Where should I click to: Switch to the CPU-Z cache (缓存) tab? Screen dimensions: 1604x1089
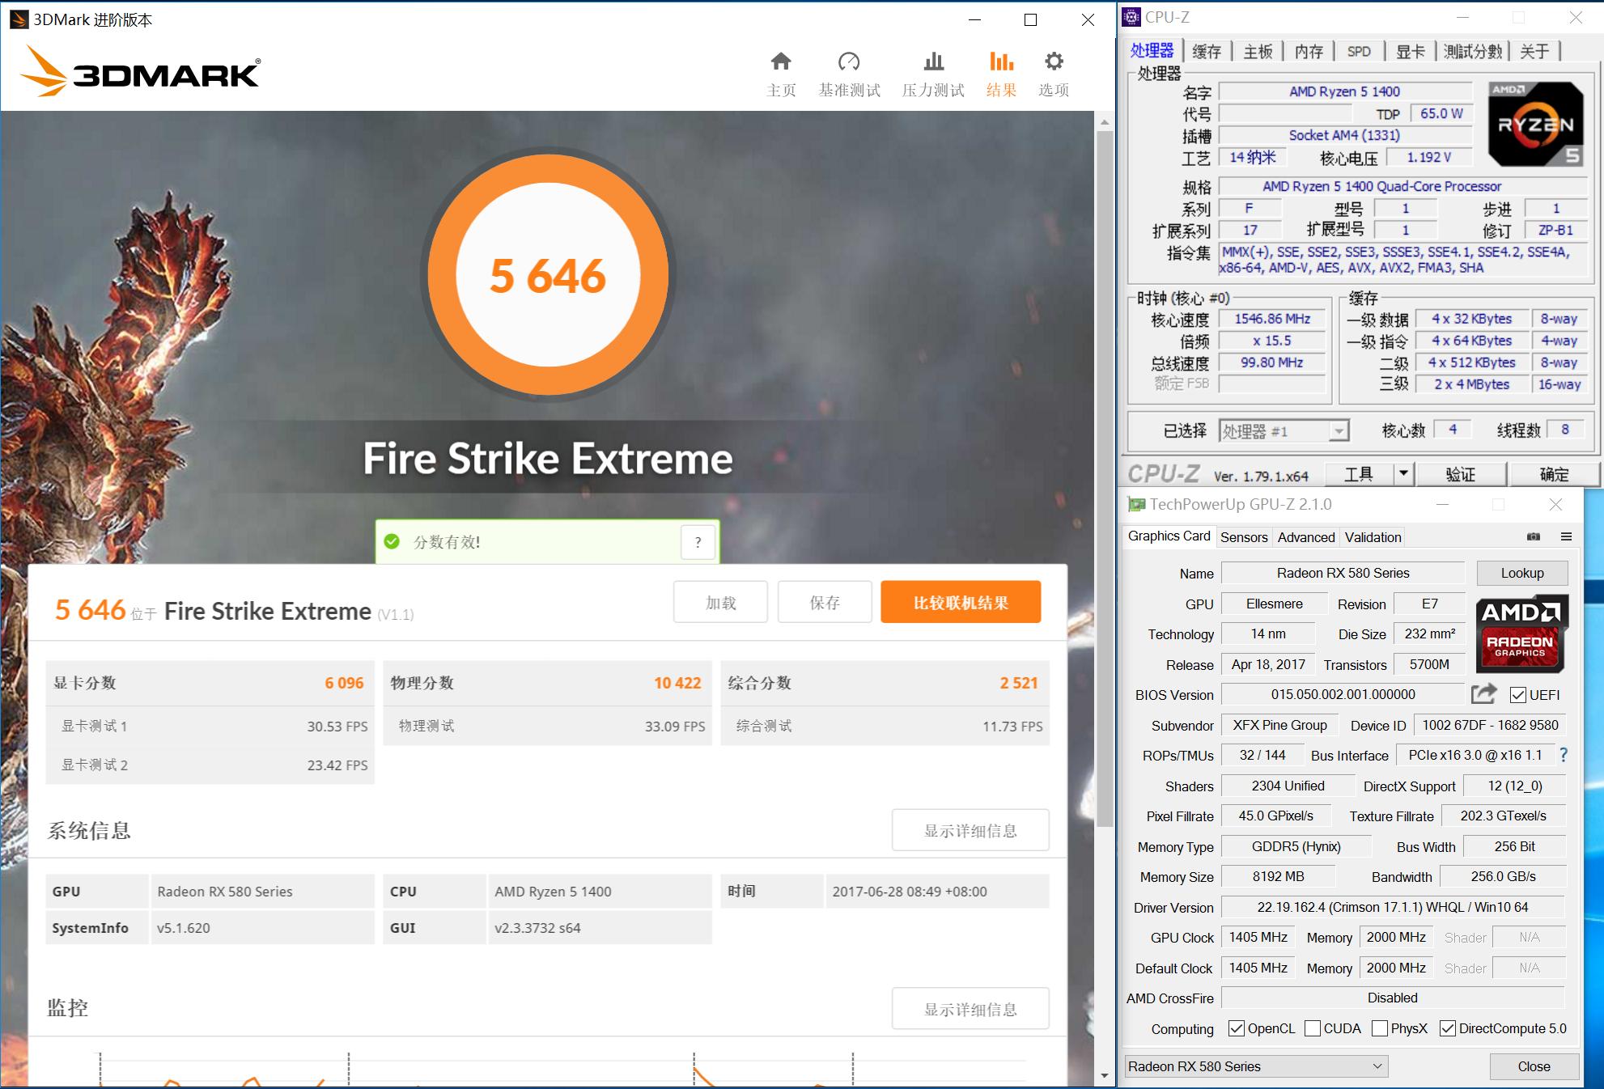tap(1206, 52)
